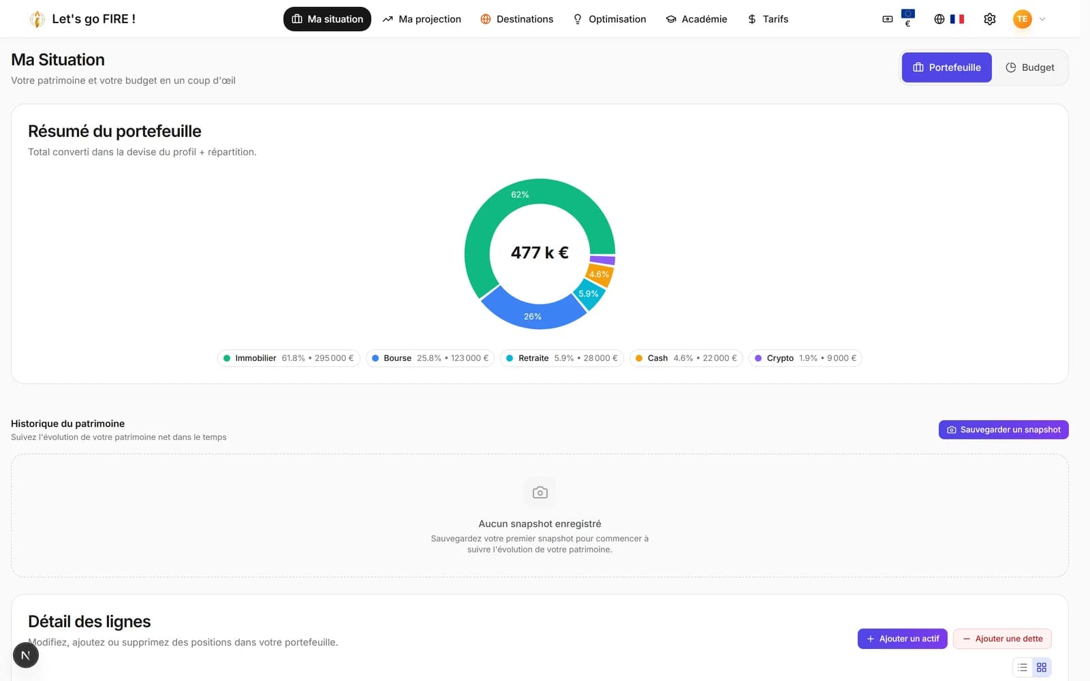Screen dimensions: 1090x681
Task: Open the Optimisation menu item
Action: point(609,19)
